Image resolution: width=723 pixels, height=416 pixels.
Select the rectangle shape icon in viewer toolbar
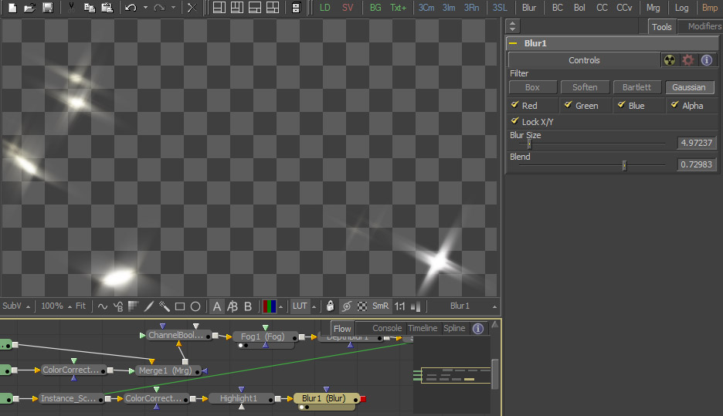[179, 306]
